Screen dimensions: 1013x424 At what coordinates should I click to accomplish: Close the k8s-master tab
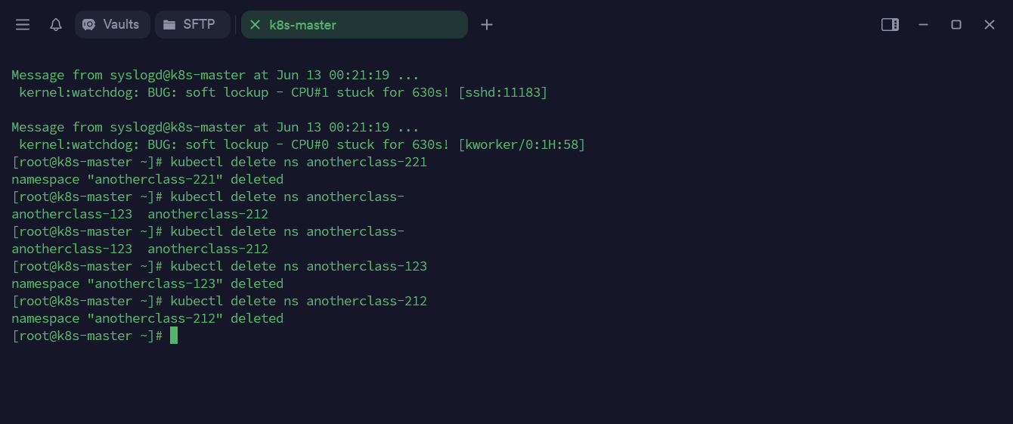255,25
